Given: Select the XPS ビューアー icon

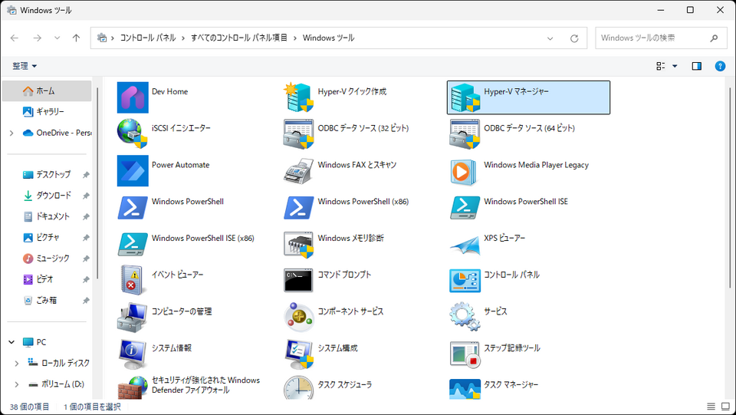Looking at the screenshot, I should click(465, 244).
